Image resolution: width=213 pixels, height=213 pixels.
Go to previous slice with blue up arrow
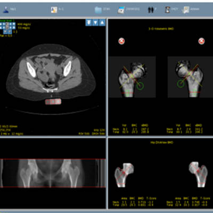(102, 22)
